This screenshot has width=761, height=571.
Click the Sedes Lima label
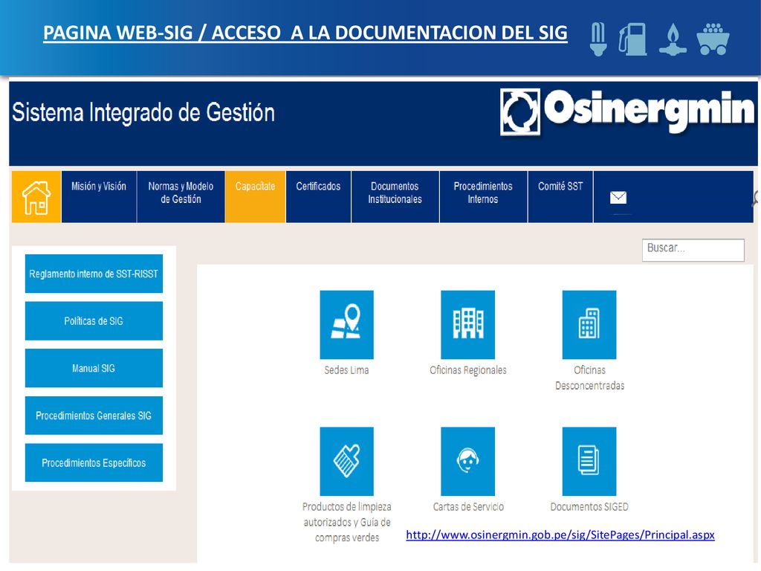[346, 370]
